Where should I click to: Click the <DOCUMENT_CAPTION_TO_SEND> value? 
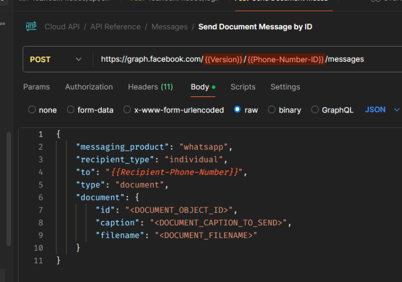pyautogui.click(x=219, y=223)
